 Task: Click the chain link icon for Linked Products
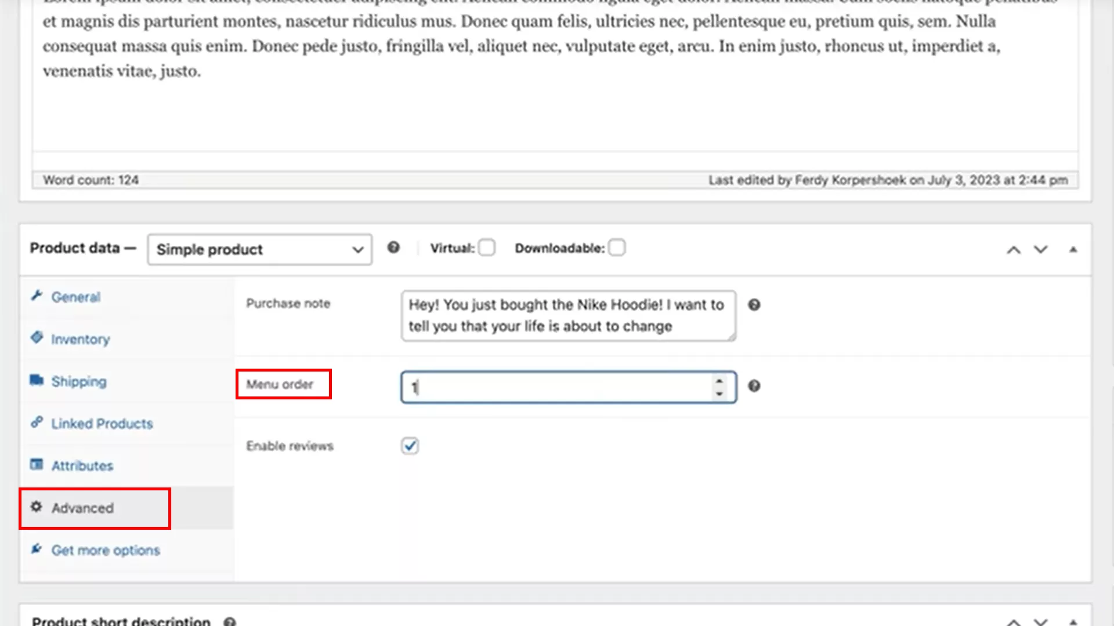(37, 423)
